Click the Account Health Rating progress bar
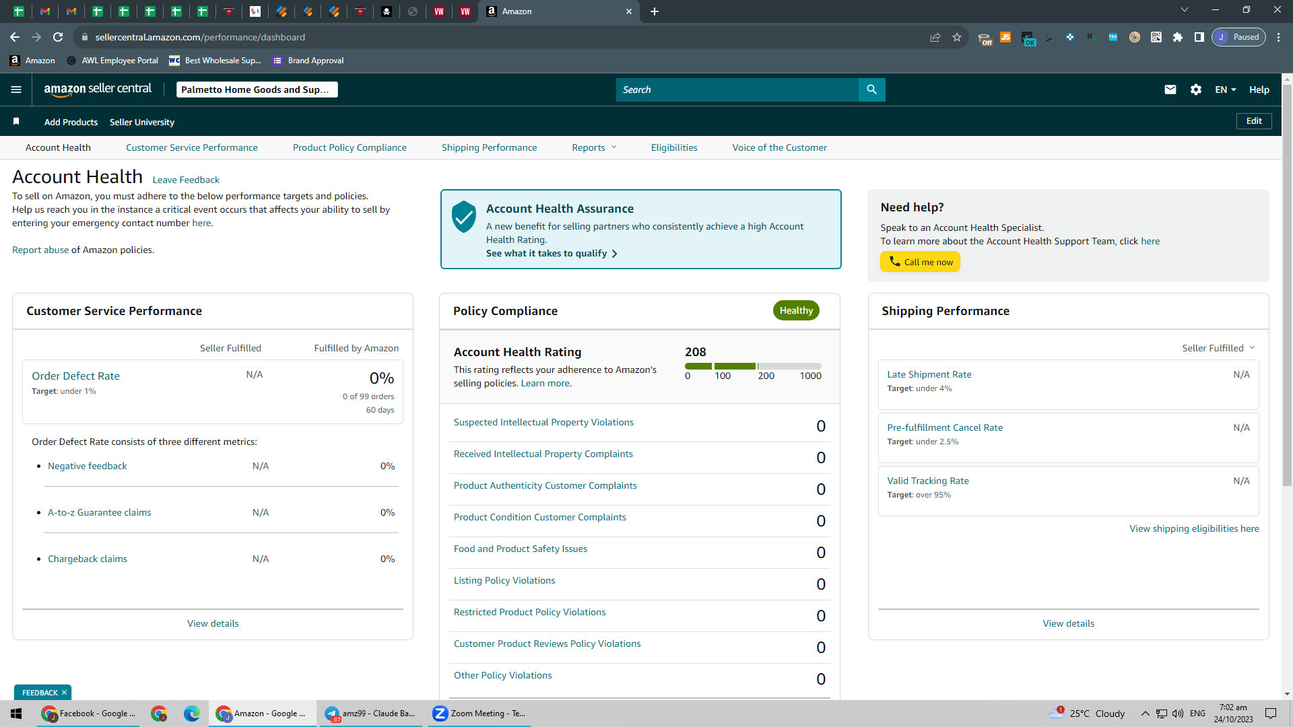The image size is (1293, 727). (x=753, y=366)
